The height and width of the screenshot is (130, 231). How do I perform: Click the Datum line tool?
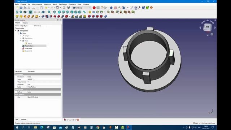131,8
